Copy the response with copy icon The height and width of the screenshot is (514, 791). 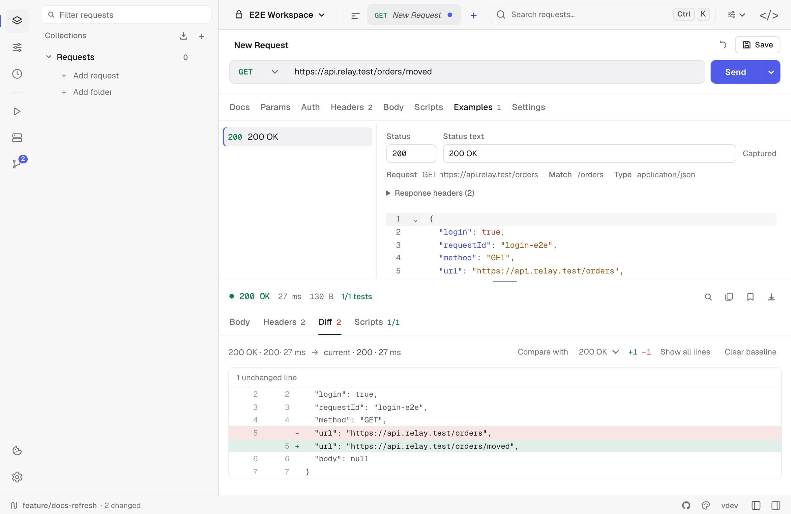tap(729, 297)
